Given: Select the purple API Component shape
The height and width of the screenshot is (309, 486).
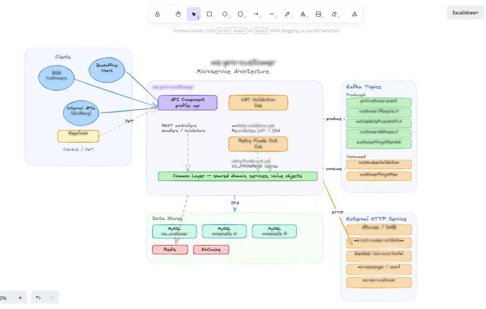Looking at the screenshot, I should [x=187, y=102].
